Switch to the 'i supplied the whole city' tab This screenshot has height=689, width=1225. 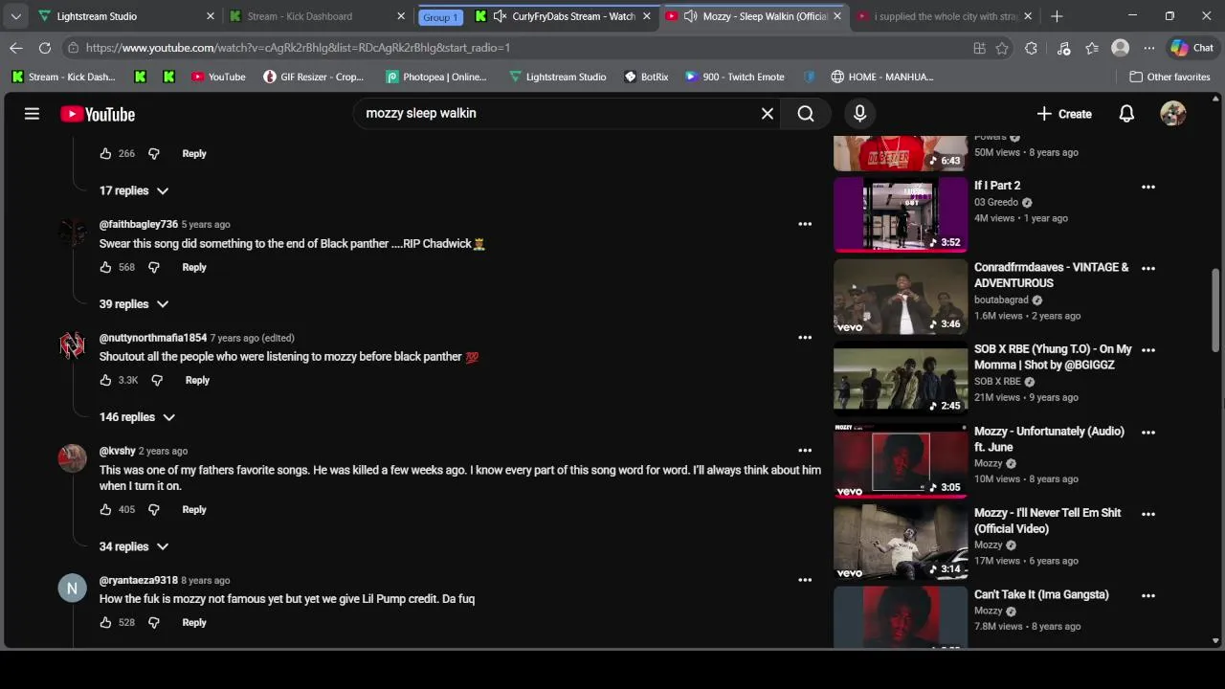(945, 16)
